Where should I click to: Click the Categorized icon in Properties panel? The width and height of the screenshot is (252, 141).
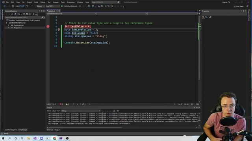[x=203, y=17]
